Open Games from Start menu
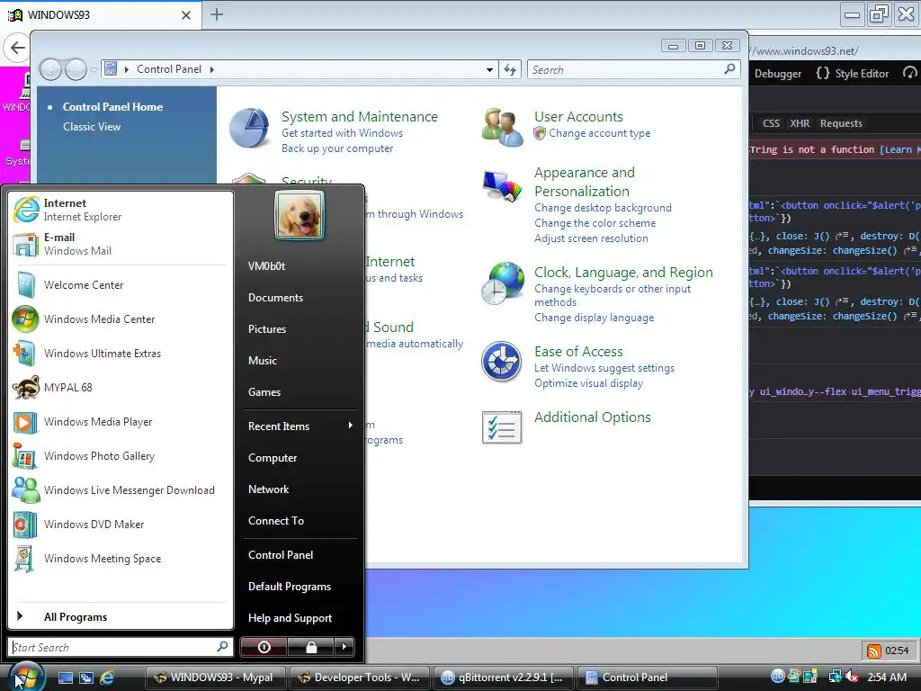Image resolution: width=921 pixels, height=691 pixels. tap(264, 392)
